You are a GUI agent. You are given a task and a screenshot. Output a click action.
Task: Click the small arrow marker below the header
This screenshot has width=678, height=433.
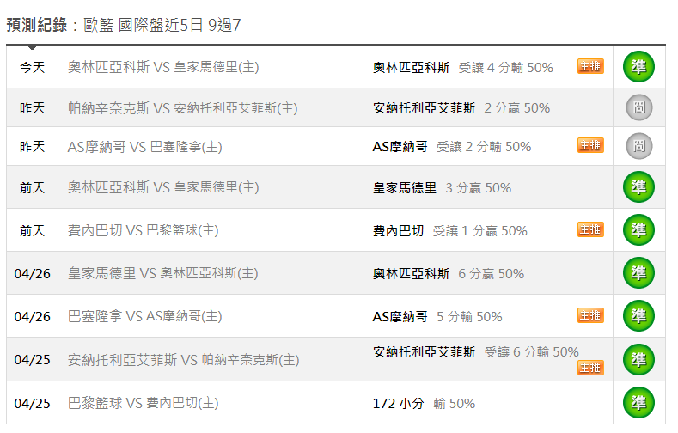[x=33, y=48]
